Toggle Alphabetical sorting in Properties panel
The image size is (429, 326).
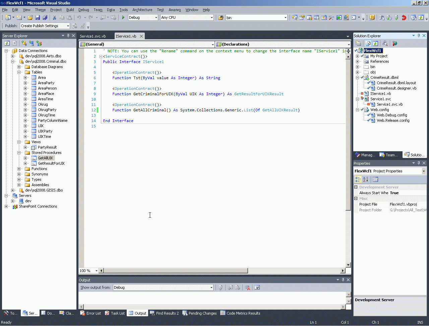coord(366,179)
